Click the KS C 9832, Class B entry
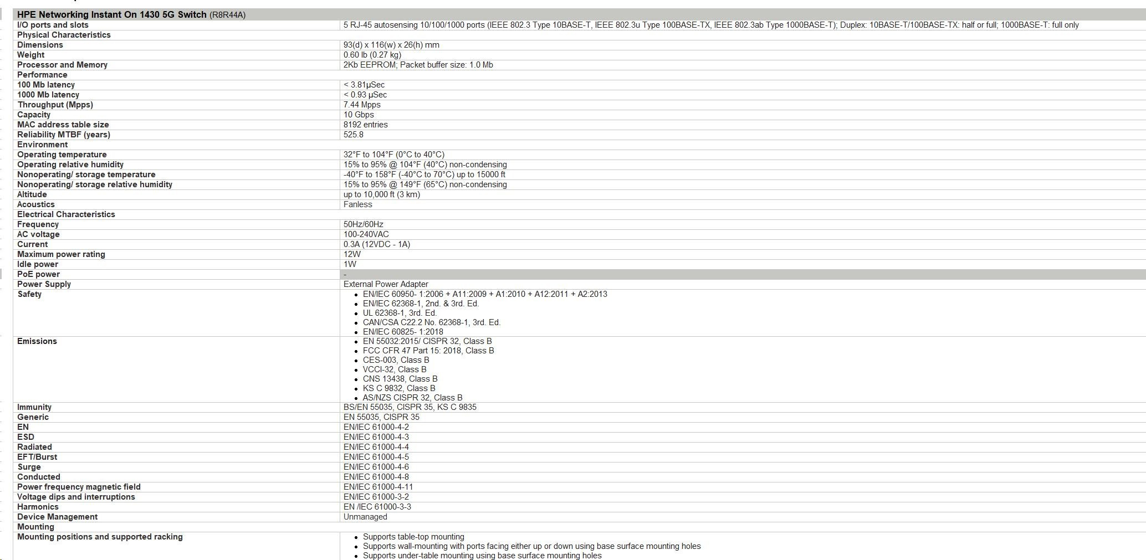The height and width of the screenshot is (560, 1146). click(x=399, y=388)
